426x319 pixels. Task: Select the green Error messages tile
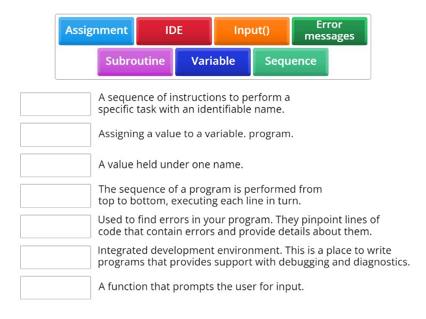329,31
